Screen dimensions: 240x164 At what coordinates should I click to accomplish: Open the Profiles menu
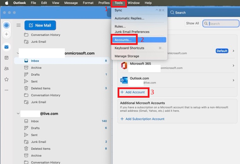(104, 3)
